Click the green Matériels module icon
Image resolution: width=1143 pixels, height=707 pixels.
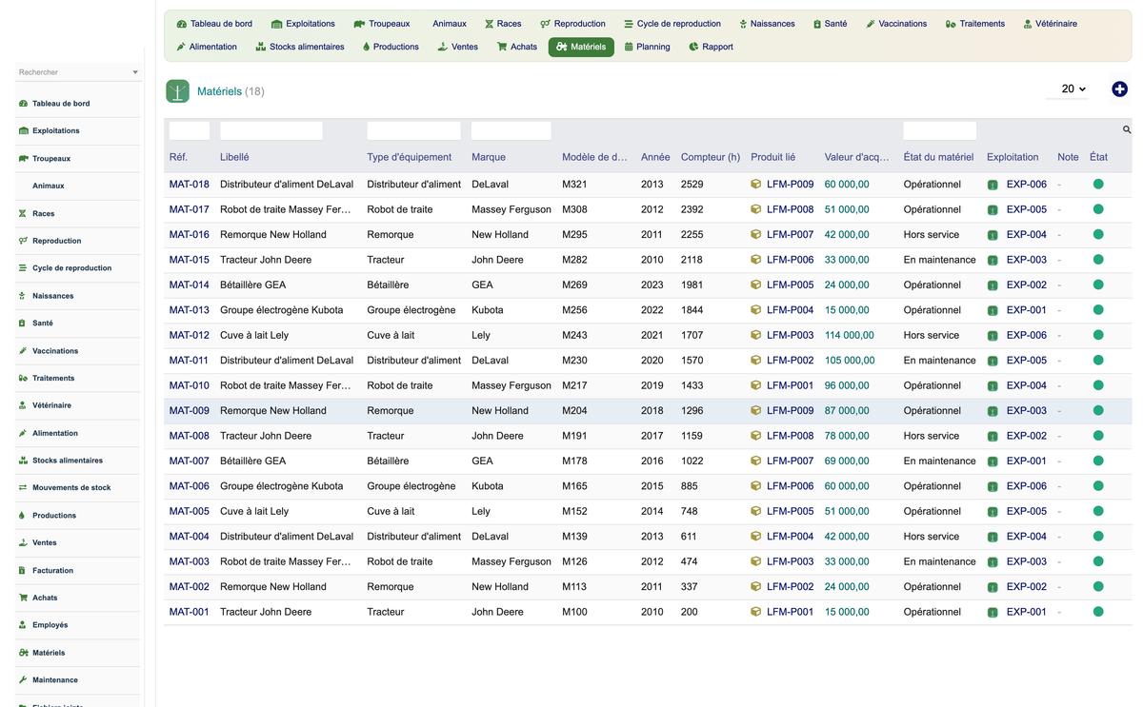coord(177,91)
